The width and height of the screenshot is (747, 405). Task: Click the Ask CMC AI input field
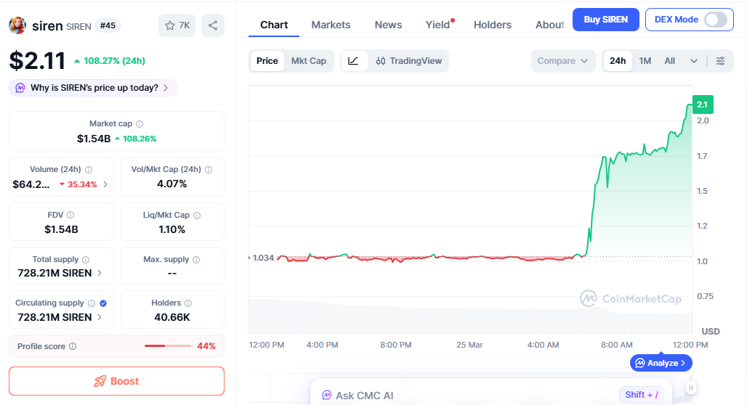pyautogui.click(x=465, y=396)
